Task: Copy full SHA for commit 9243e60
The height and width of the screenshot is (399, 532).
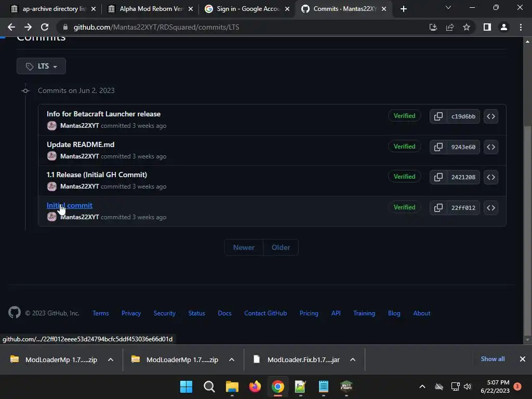Action: [x=438, y=147]
